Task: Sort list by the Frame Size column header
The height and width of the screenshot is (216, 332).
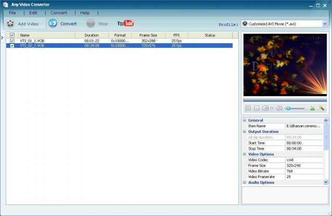Action: 148,35
